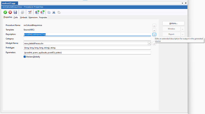The height and width of the screenshot is (114, 205).
Task: Click the Cut scissors icon
Action: tap(54, 12)
